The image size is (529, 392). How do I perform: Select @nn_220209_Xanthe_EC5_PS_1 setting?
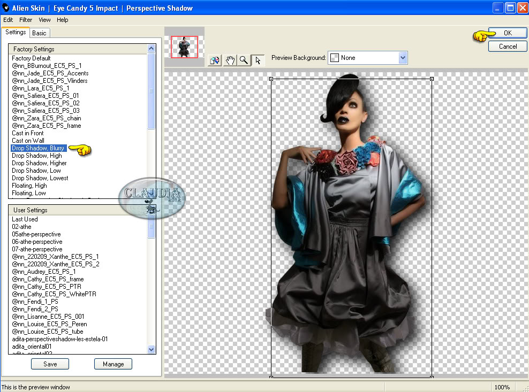[x=55, y=257]
